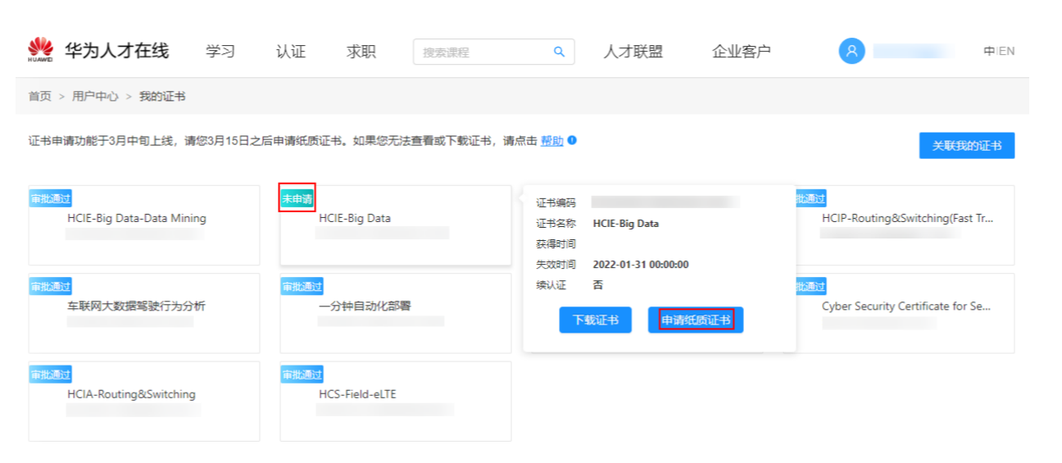Click the 续认证 value 否
Screen dimensions: 1062x463
coord(597,285)
